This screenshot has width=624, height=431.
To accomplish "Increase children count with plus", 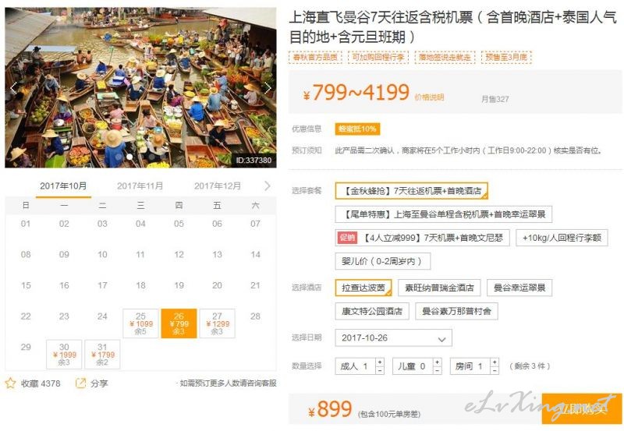I will (437, 362).
